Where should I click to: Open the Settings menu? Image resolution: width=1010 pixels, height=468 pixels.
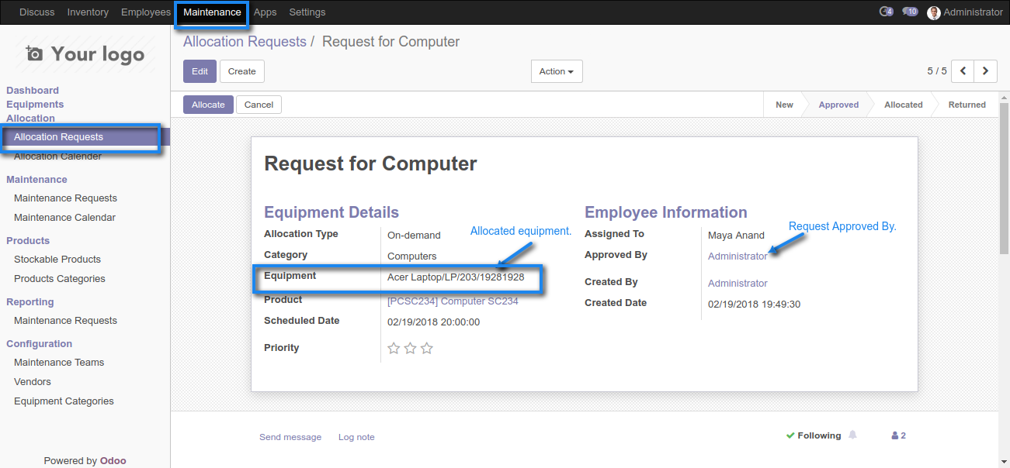(307, 12)
